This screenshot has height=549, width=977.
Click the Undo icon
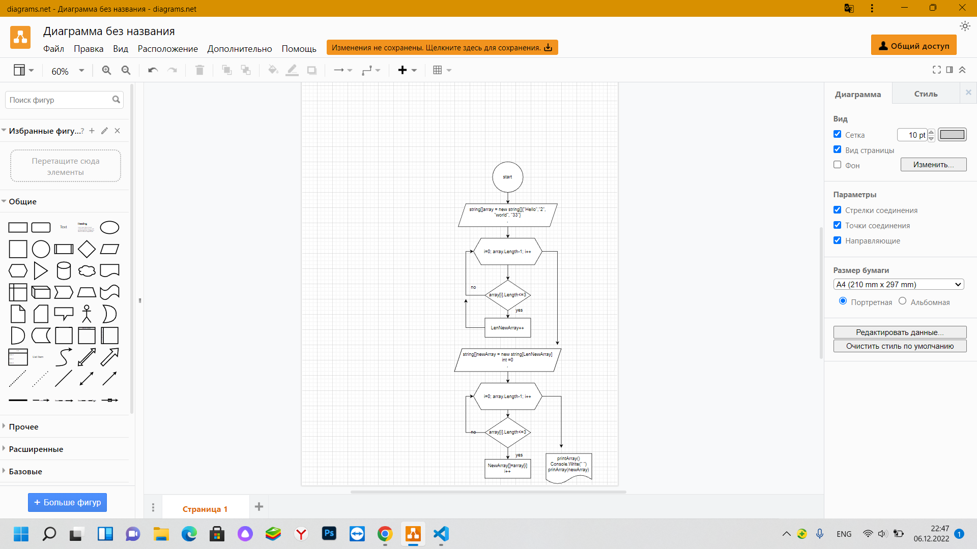coord(152,70)
